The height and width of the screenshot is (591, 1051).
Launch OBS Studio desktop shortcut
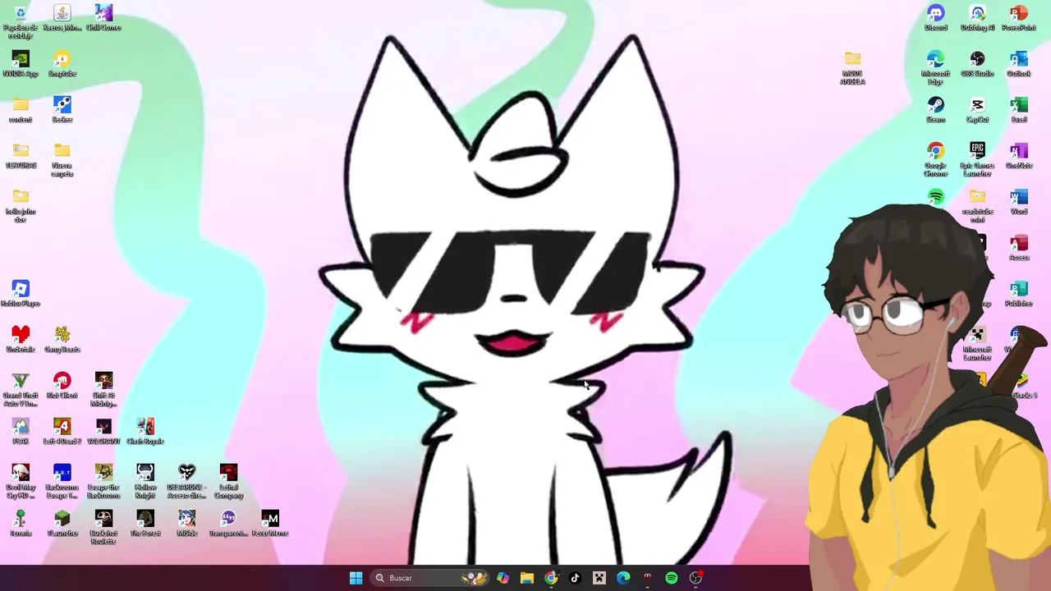[x=977, y=64]
